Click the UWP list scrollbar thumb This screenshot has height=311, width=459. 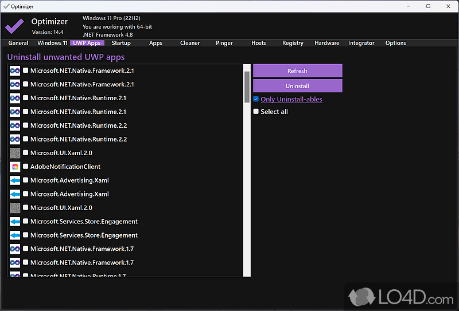[x=247, y=87]
